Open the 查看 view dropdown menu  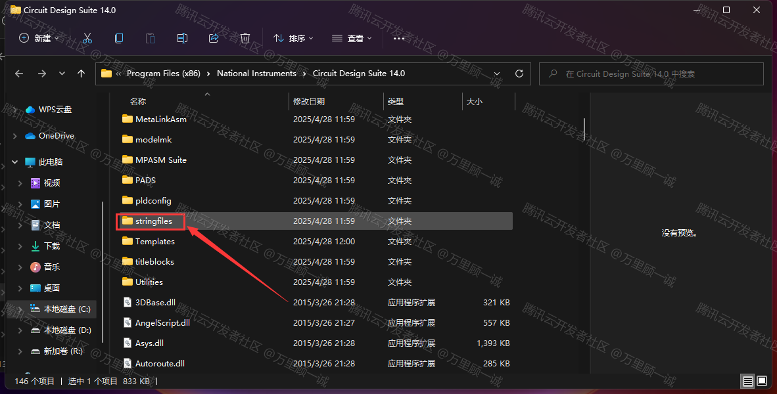coord(352,38)
